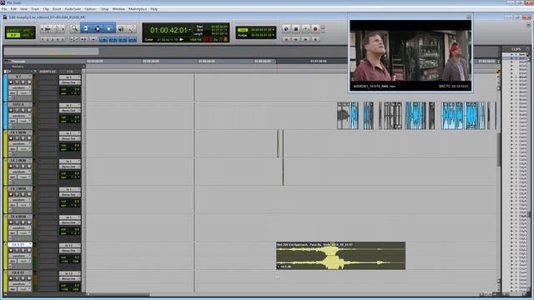
Task: Click the transport Record button
Action: pyautogui.click(x=315, y=29)
